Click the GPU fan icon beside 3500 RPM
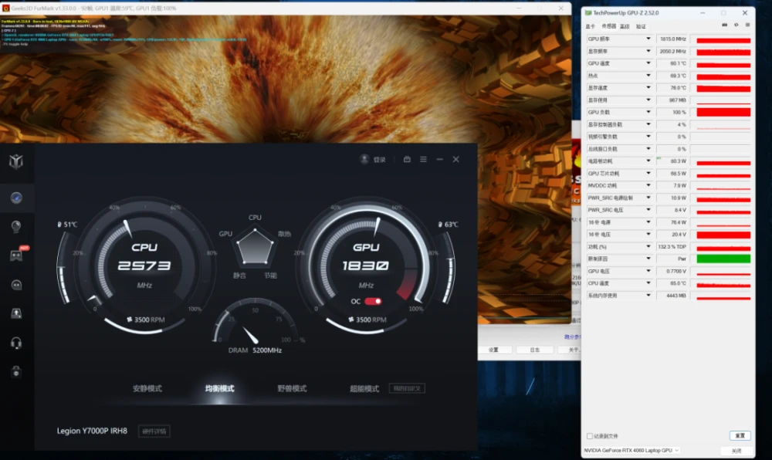The image size is (772, 460). (351, 320)
